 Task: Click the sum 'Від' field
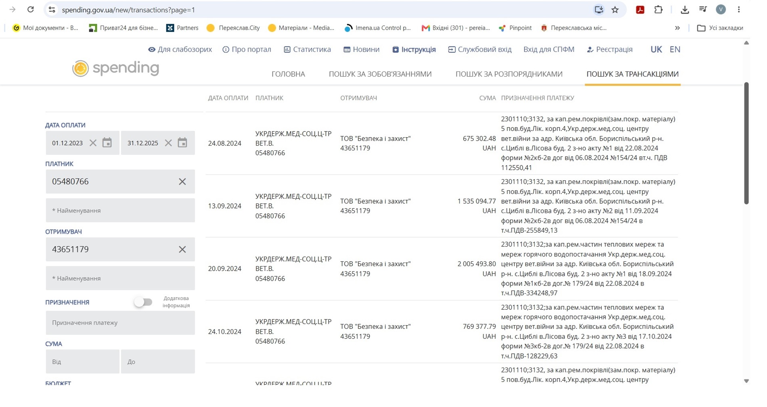coord(82,361)
